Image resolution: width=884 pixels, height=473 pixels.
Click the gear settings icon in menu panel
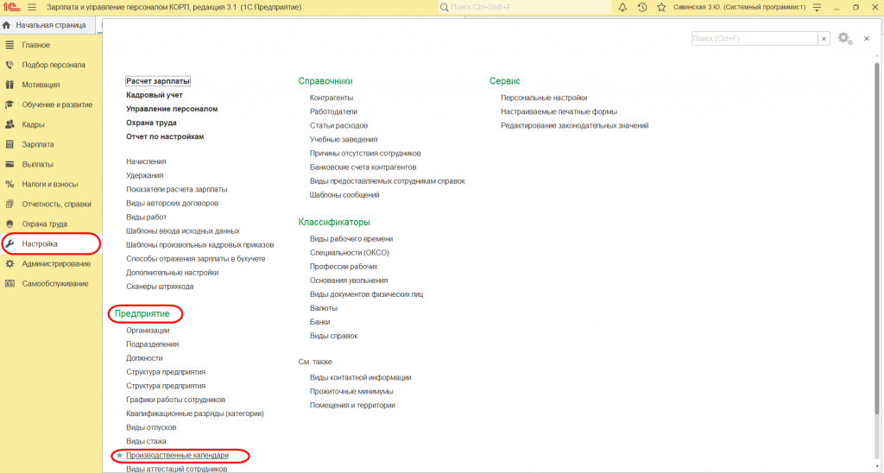point(843,39)
